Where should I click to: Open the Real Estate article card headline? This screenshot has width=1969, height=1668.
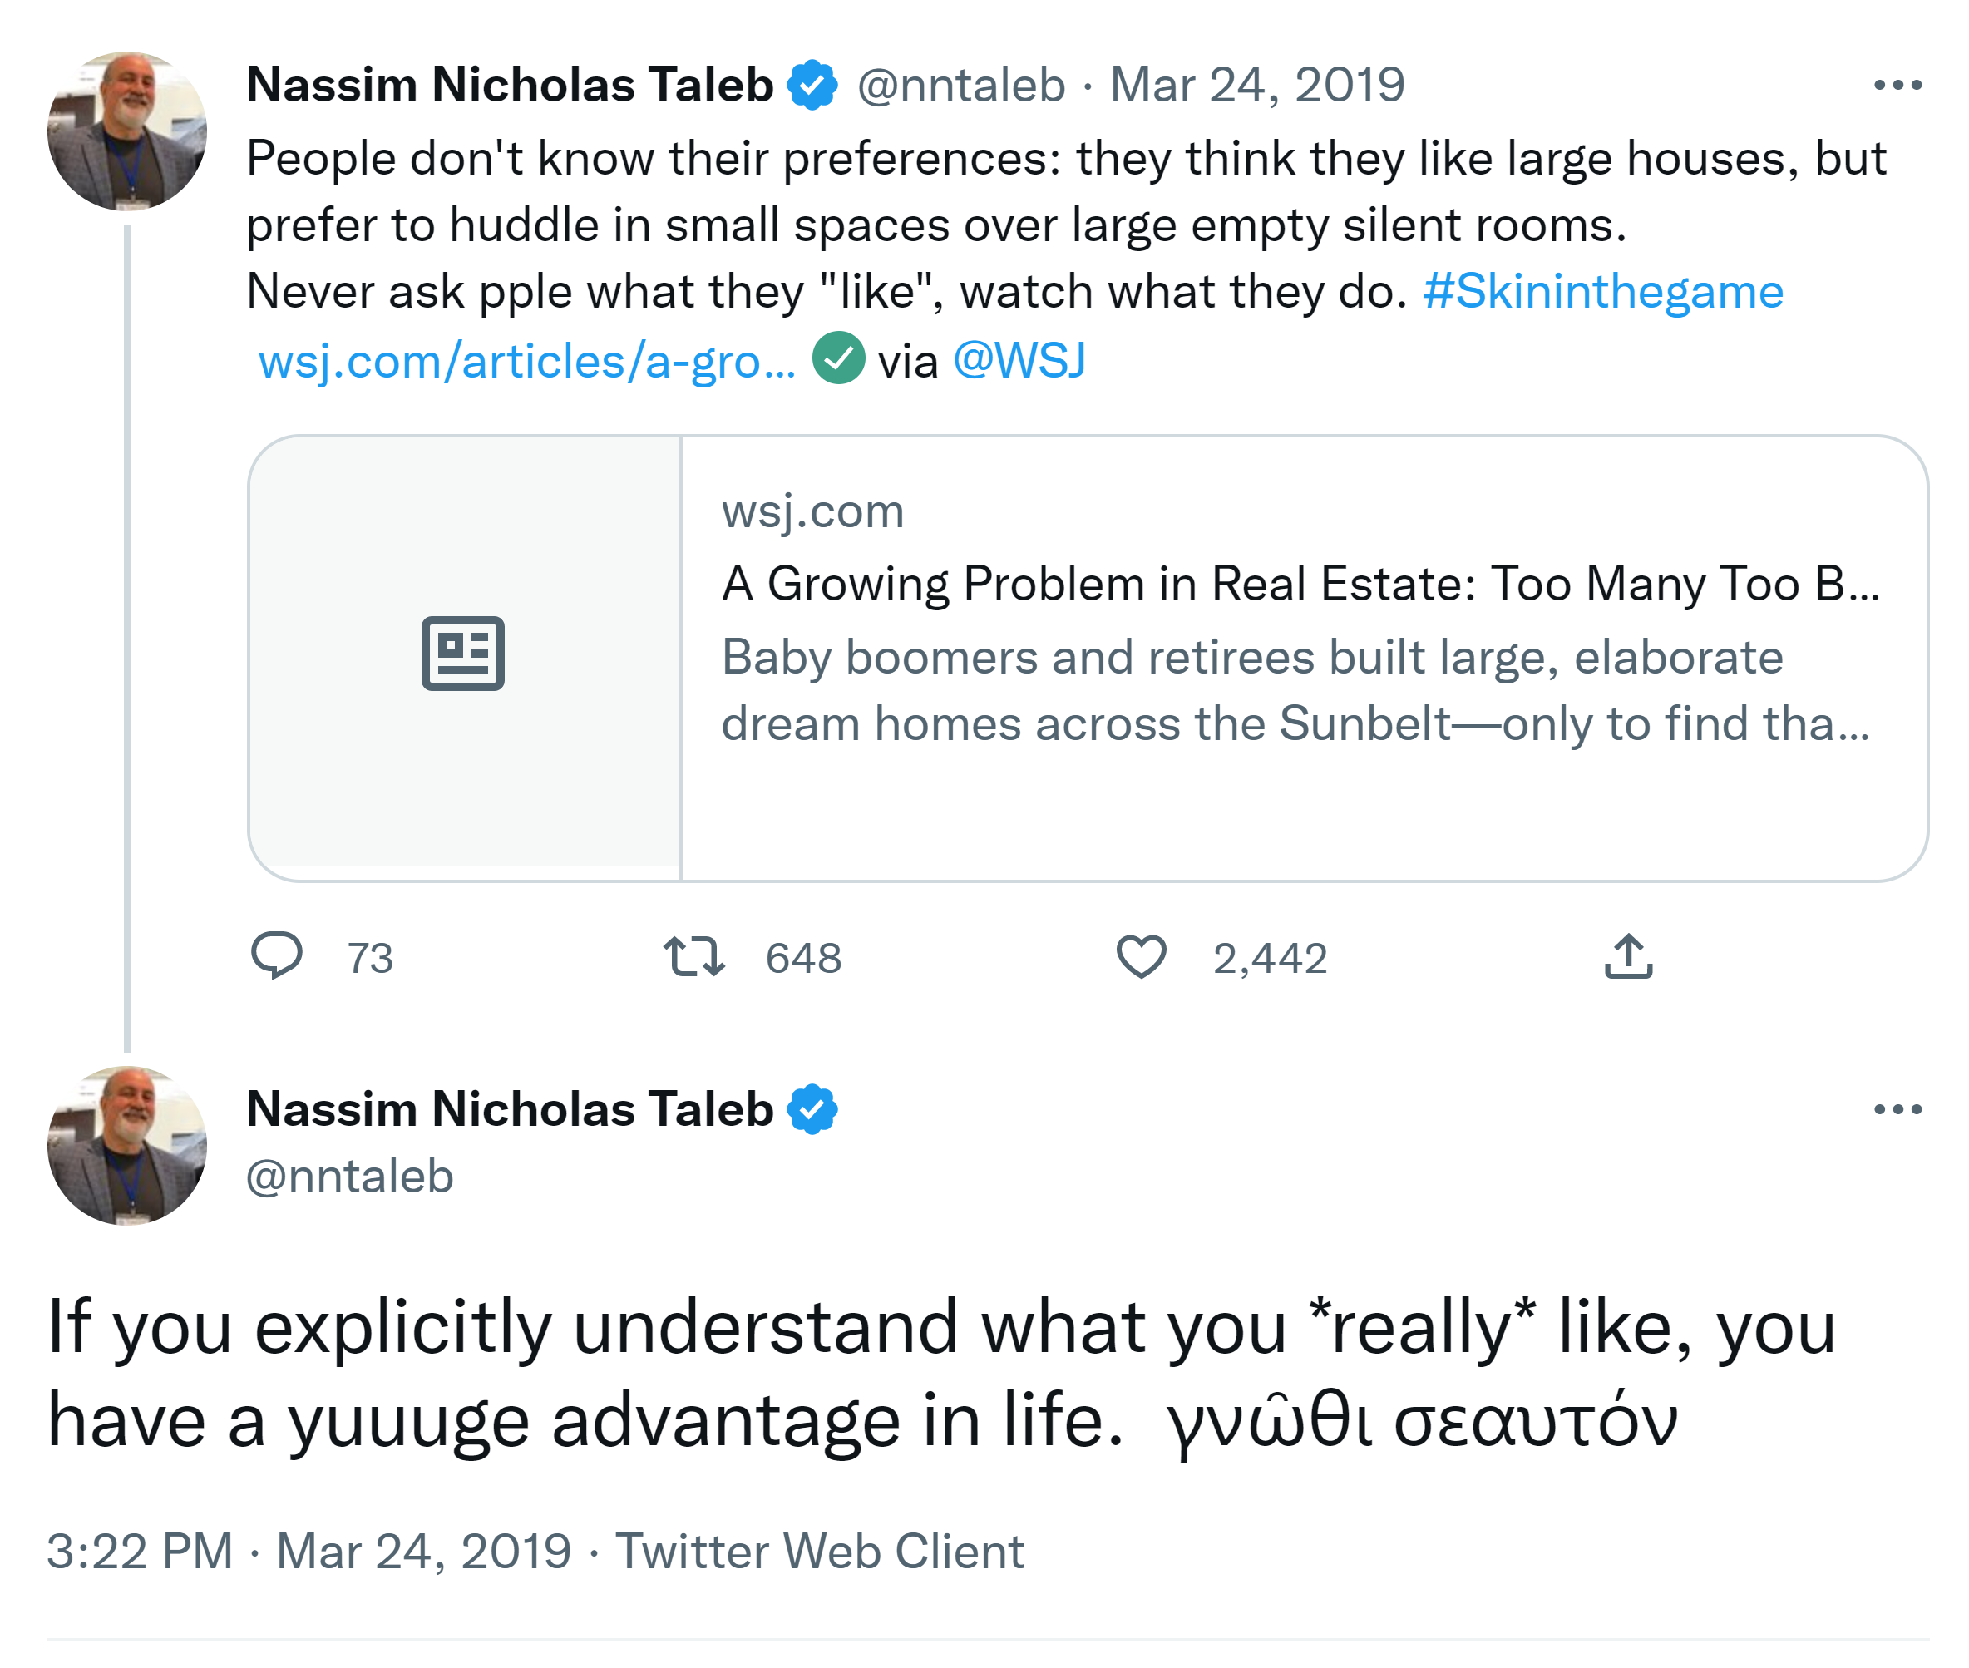click(1300, 584)
